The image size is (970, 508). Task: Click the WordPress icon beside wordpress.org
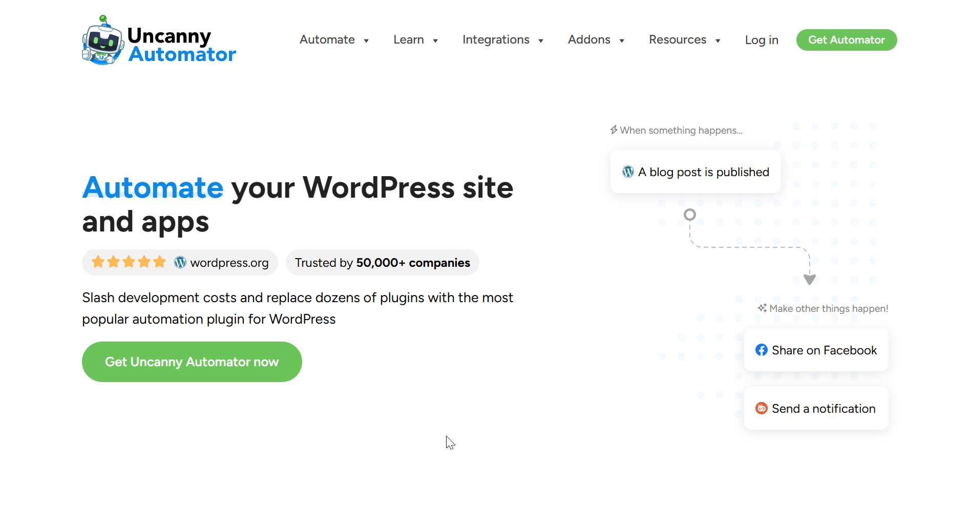[180, 262]
